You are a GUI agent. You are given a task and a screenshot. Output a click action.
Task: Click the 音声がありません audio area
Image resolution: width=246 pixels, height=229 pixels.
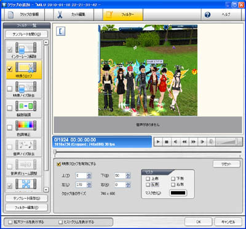tap(148, 125)
